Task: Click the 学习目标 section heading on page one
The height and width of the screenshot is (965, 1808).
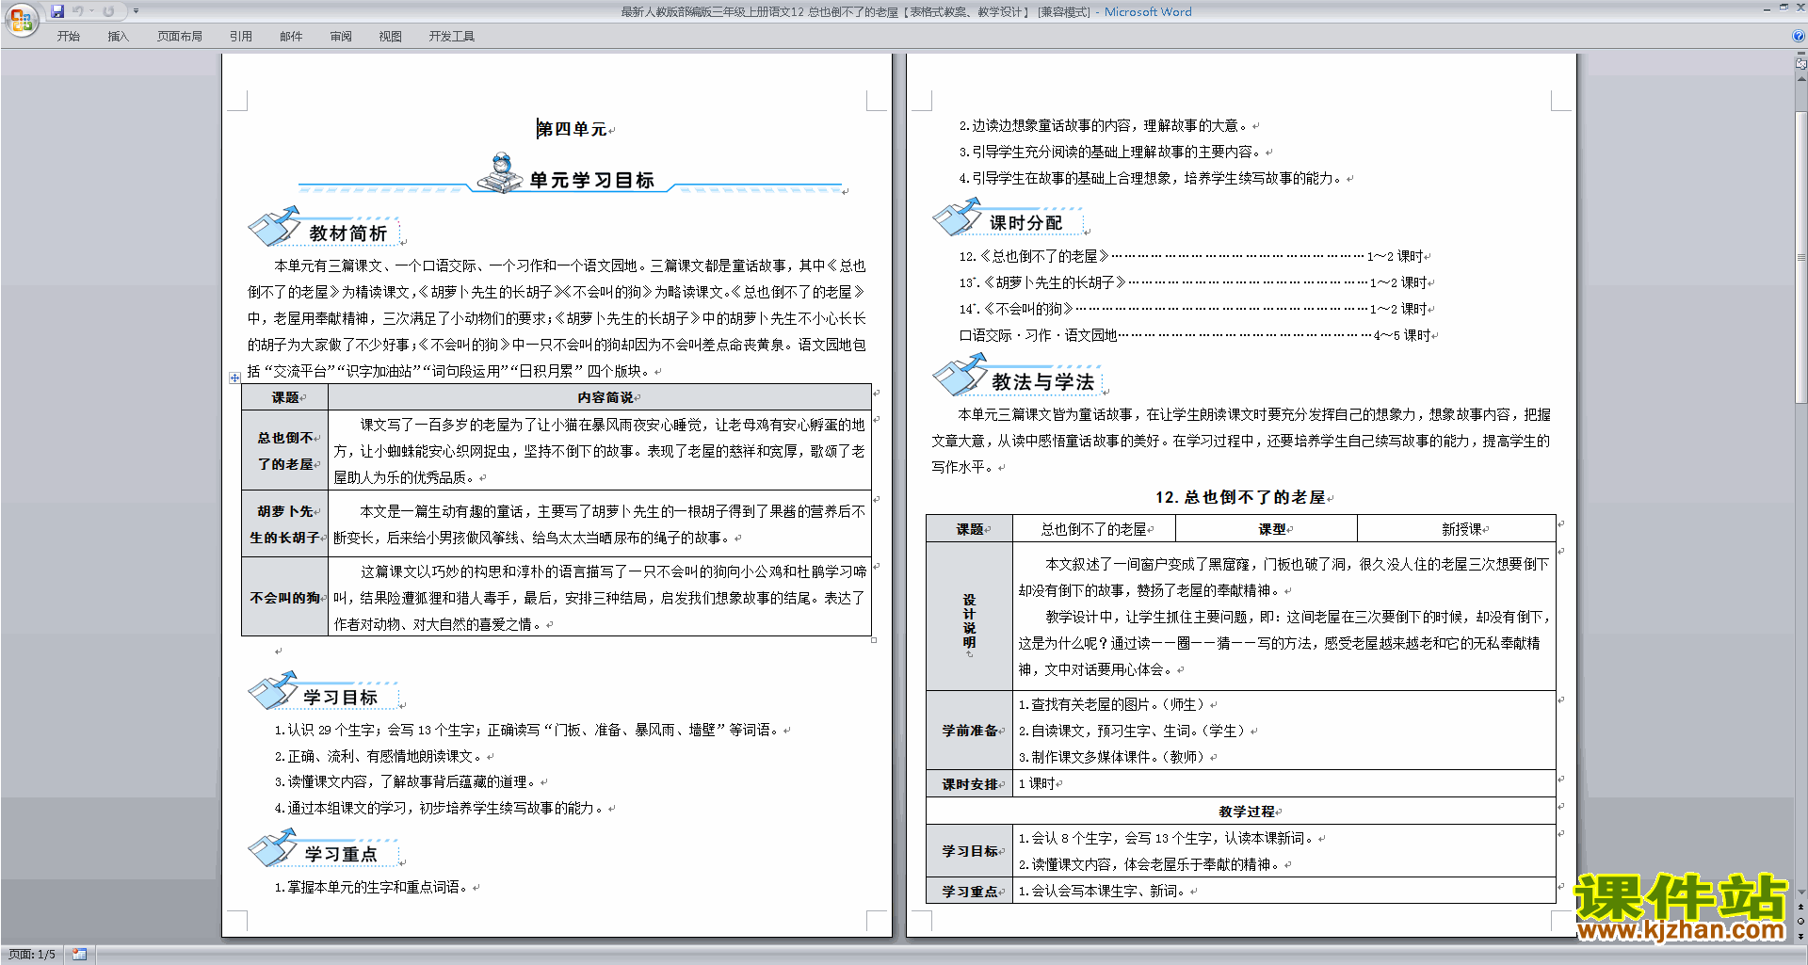Action: point(340,697)
